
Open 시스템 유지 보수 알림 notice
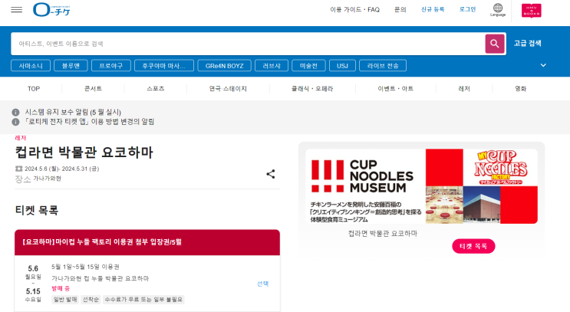(73, 112)
